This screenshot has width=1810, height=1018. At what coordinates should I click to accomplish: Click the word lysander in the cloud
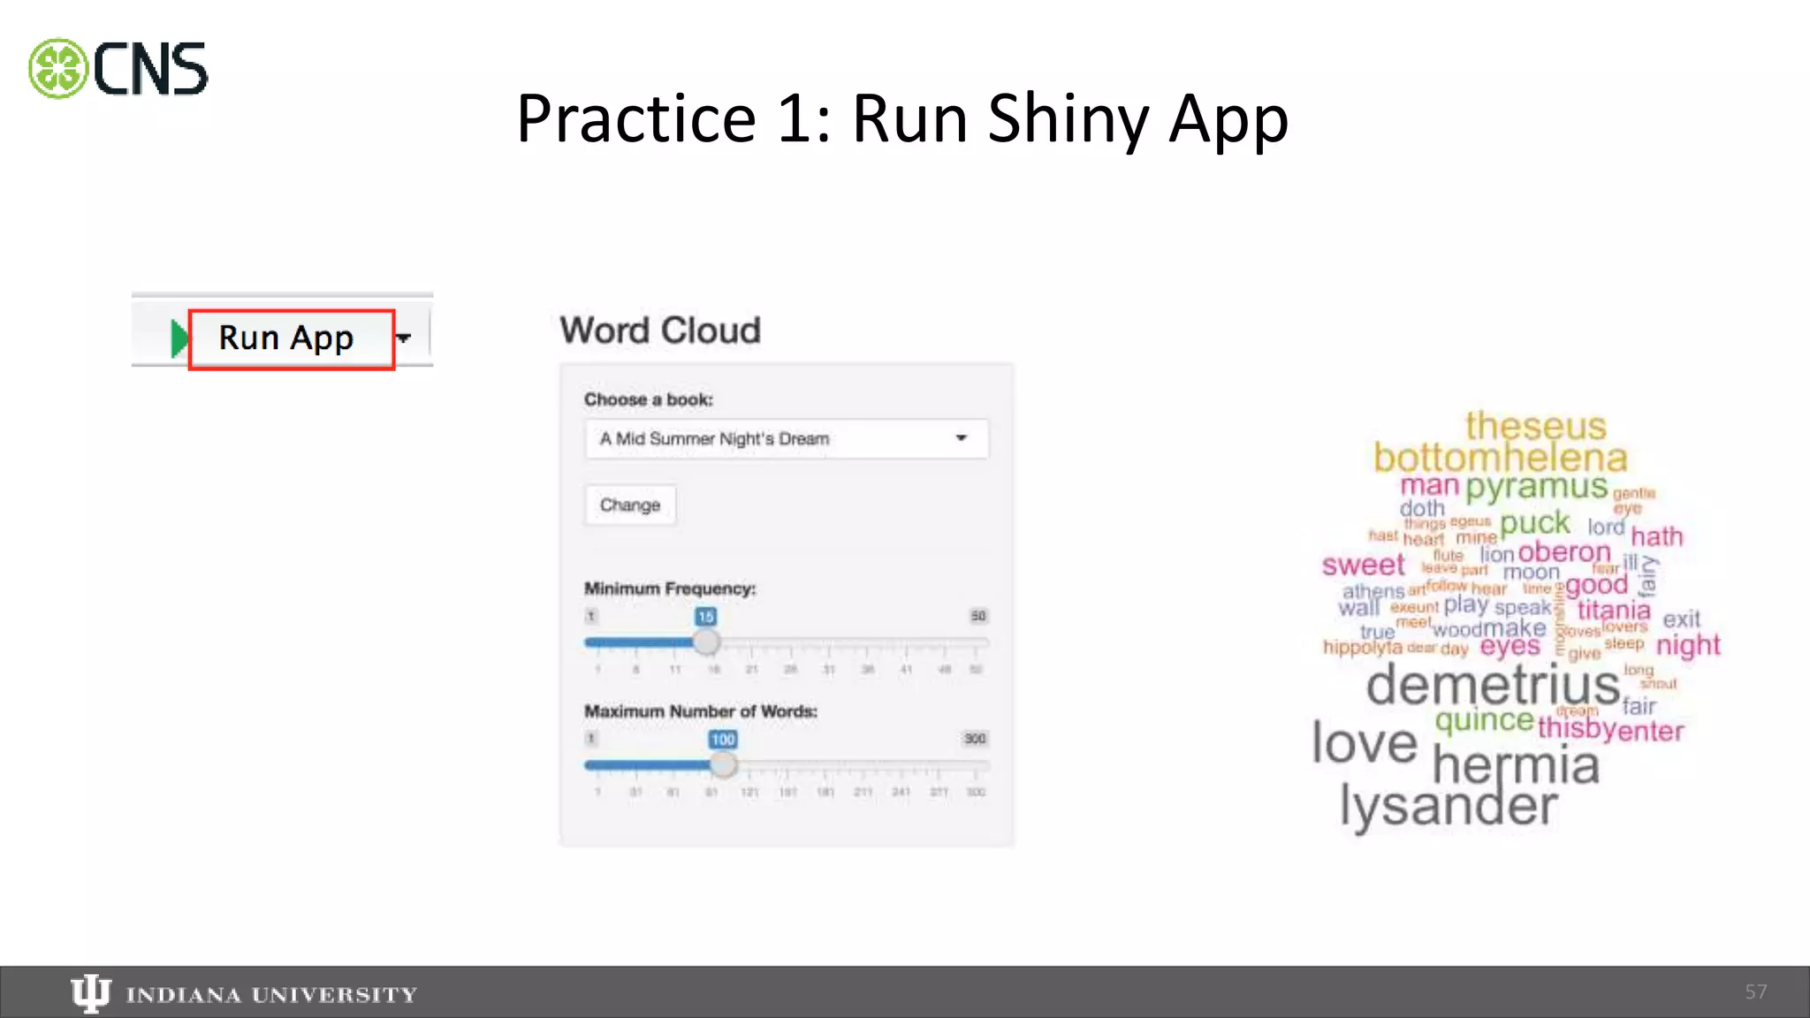1449,806
